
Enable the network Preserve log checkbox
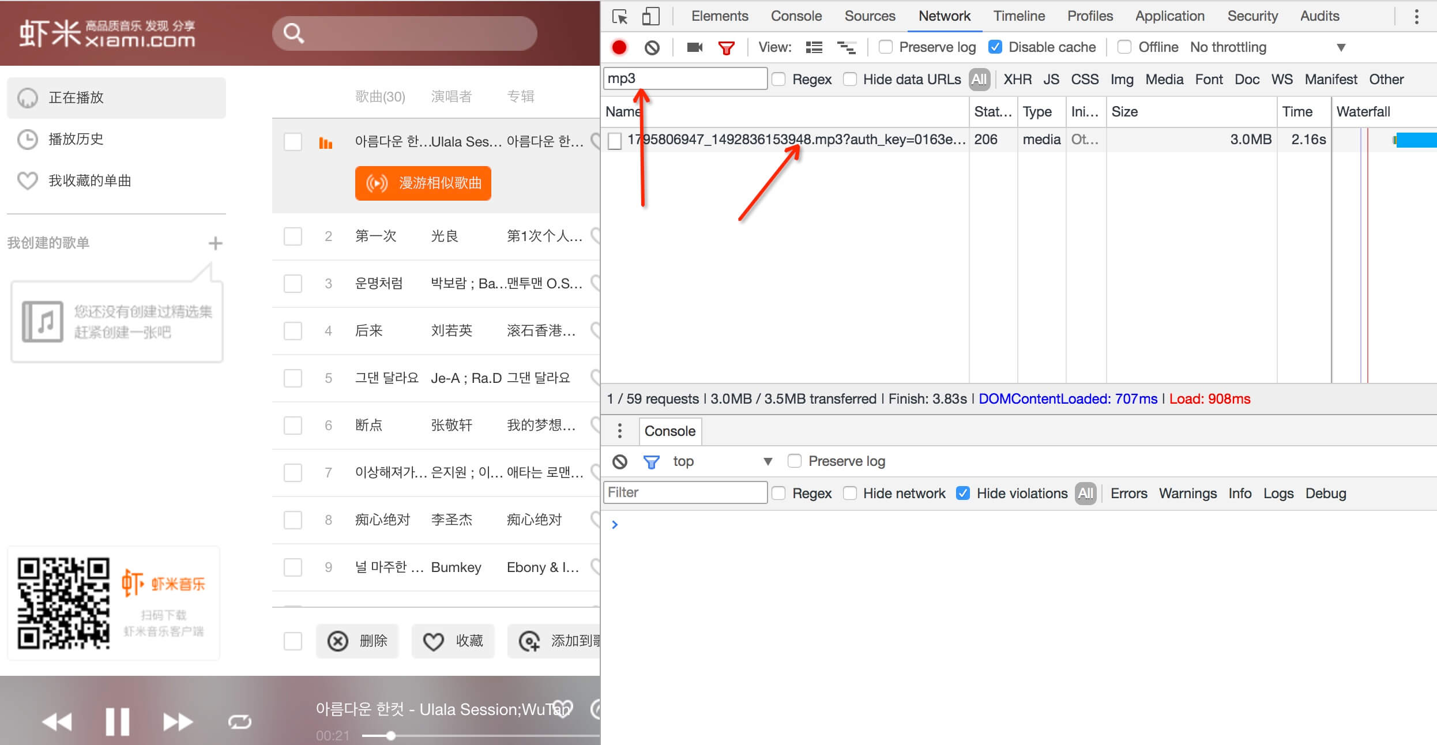pyautogui.click(x=885, y=47)
